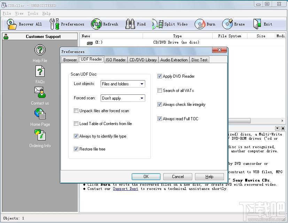Close the info panel with X button
The image size is (288, 223).
coord(283,128)
